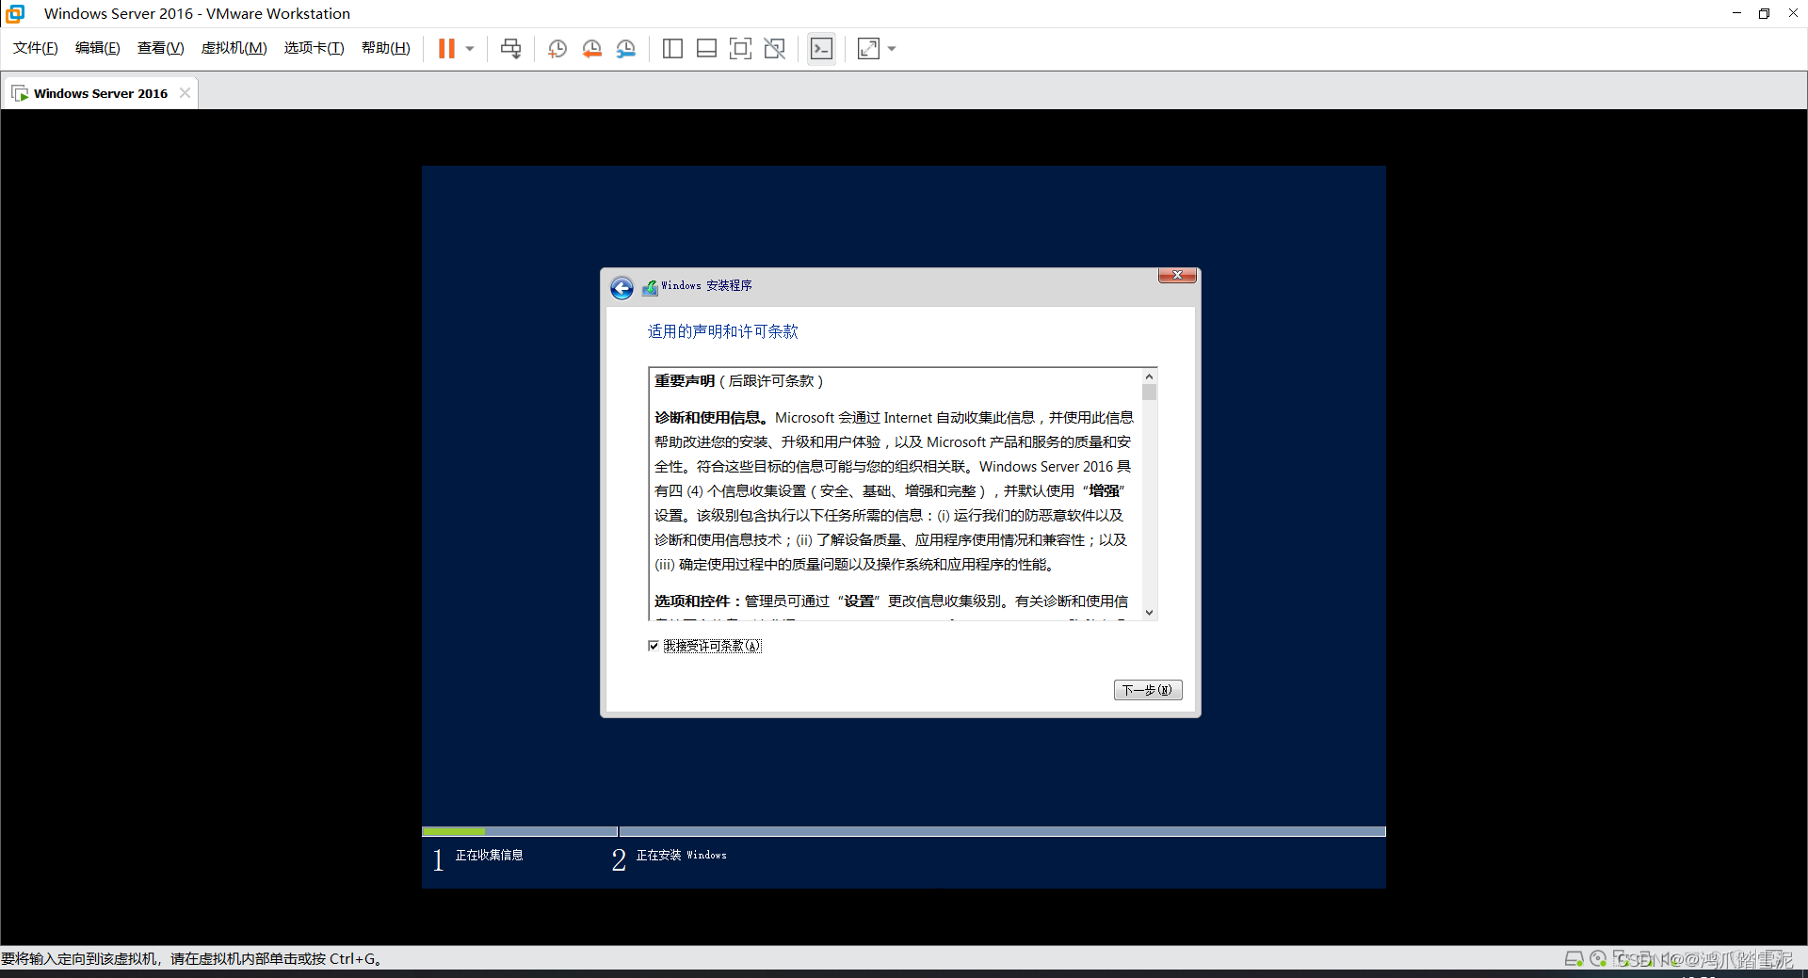Click the stretch guest display icon
1808x978 pixels.
(x=868, y=48)
